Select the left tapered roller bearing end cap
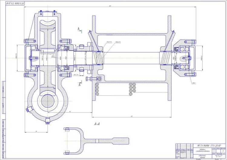The height and width of the screenshot is (160, 227). (x=26, y=58)
